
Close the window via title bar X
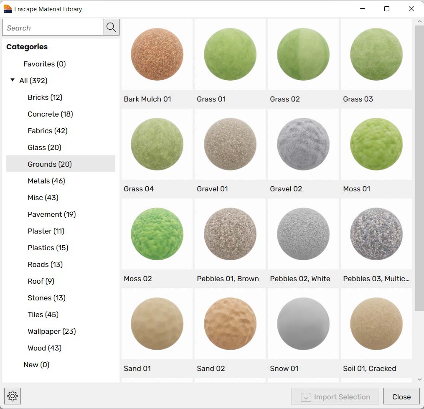[411, 9]
